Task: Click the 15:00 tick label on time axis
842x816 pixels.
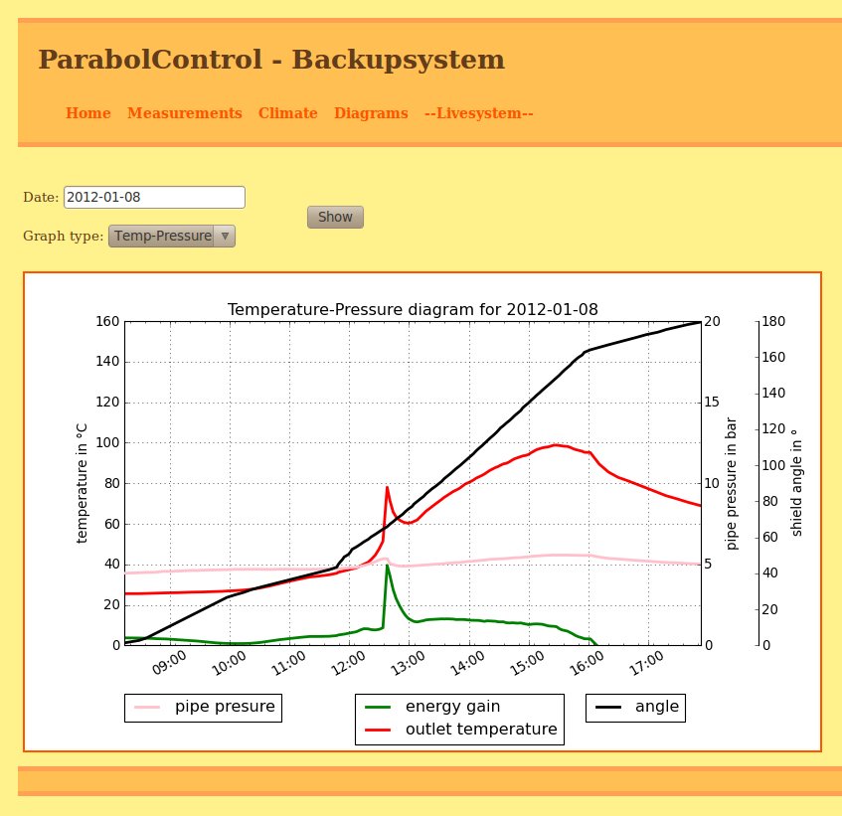Action: pos(529,663)
